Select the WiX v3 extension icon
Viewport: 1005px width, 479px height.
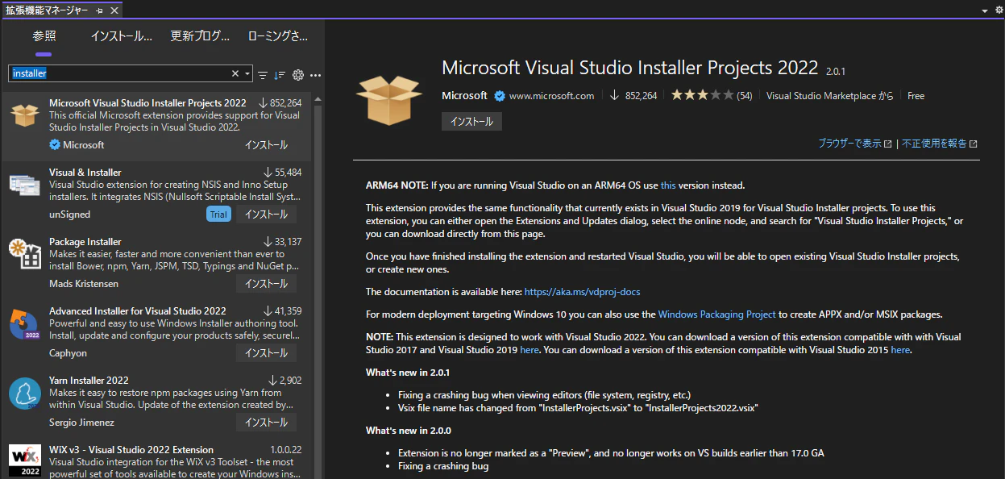pos(24,460)
